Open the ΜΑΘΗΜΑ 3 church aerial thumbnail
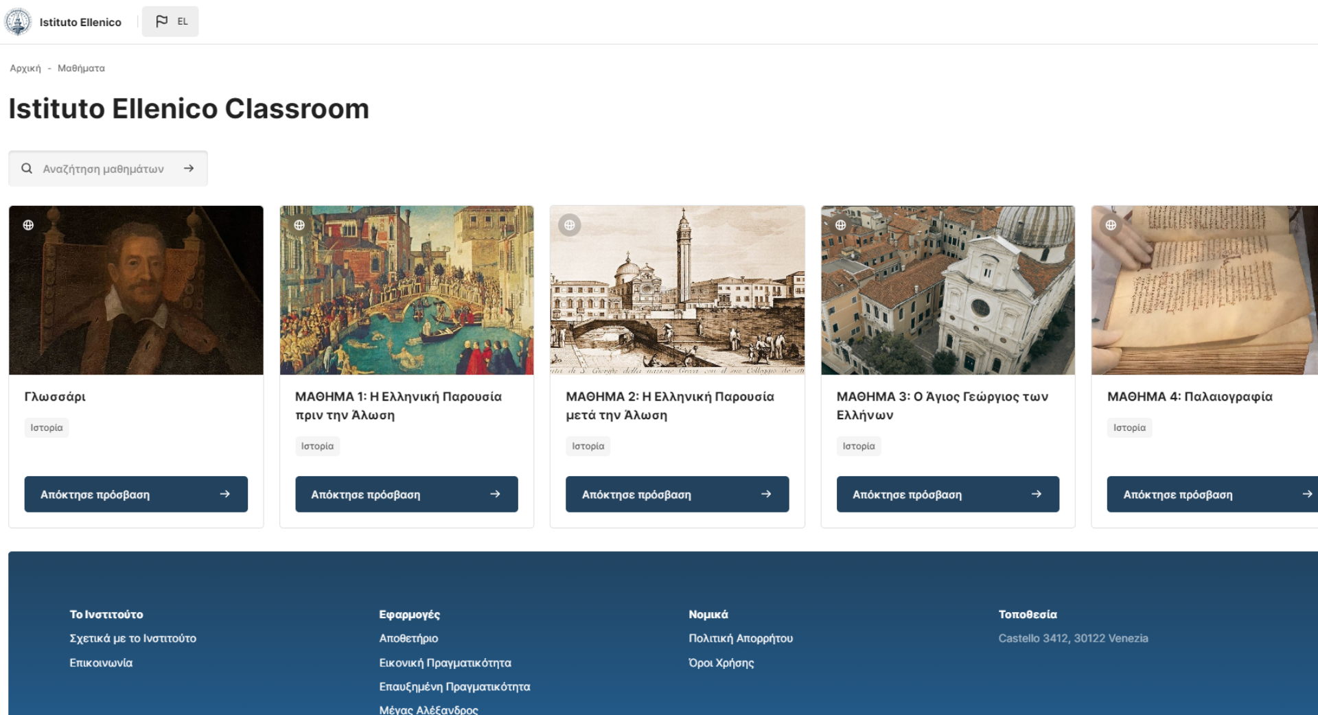The height and width of the screenshot is (715, 1318). click(948, 290)
